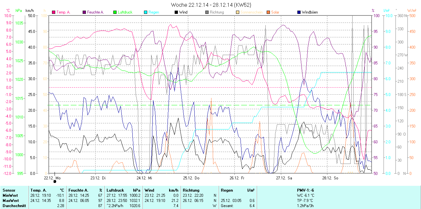Click the rain total value '6.4'
Viewport: 421px width, 209px height.
click(252, 206)
